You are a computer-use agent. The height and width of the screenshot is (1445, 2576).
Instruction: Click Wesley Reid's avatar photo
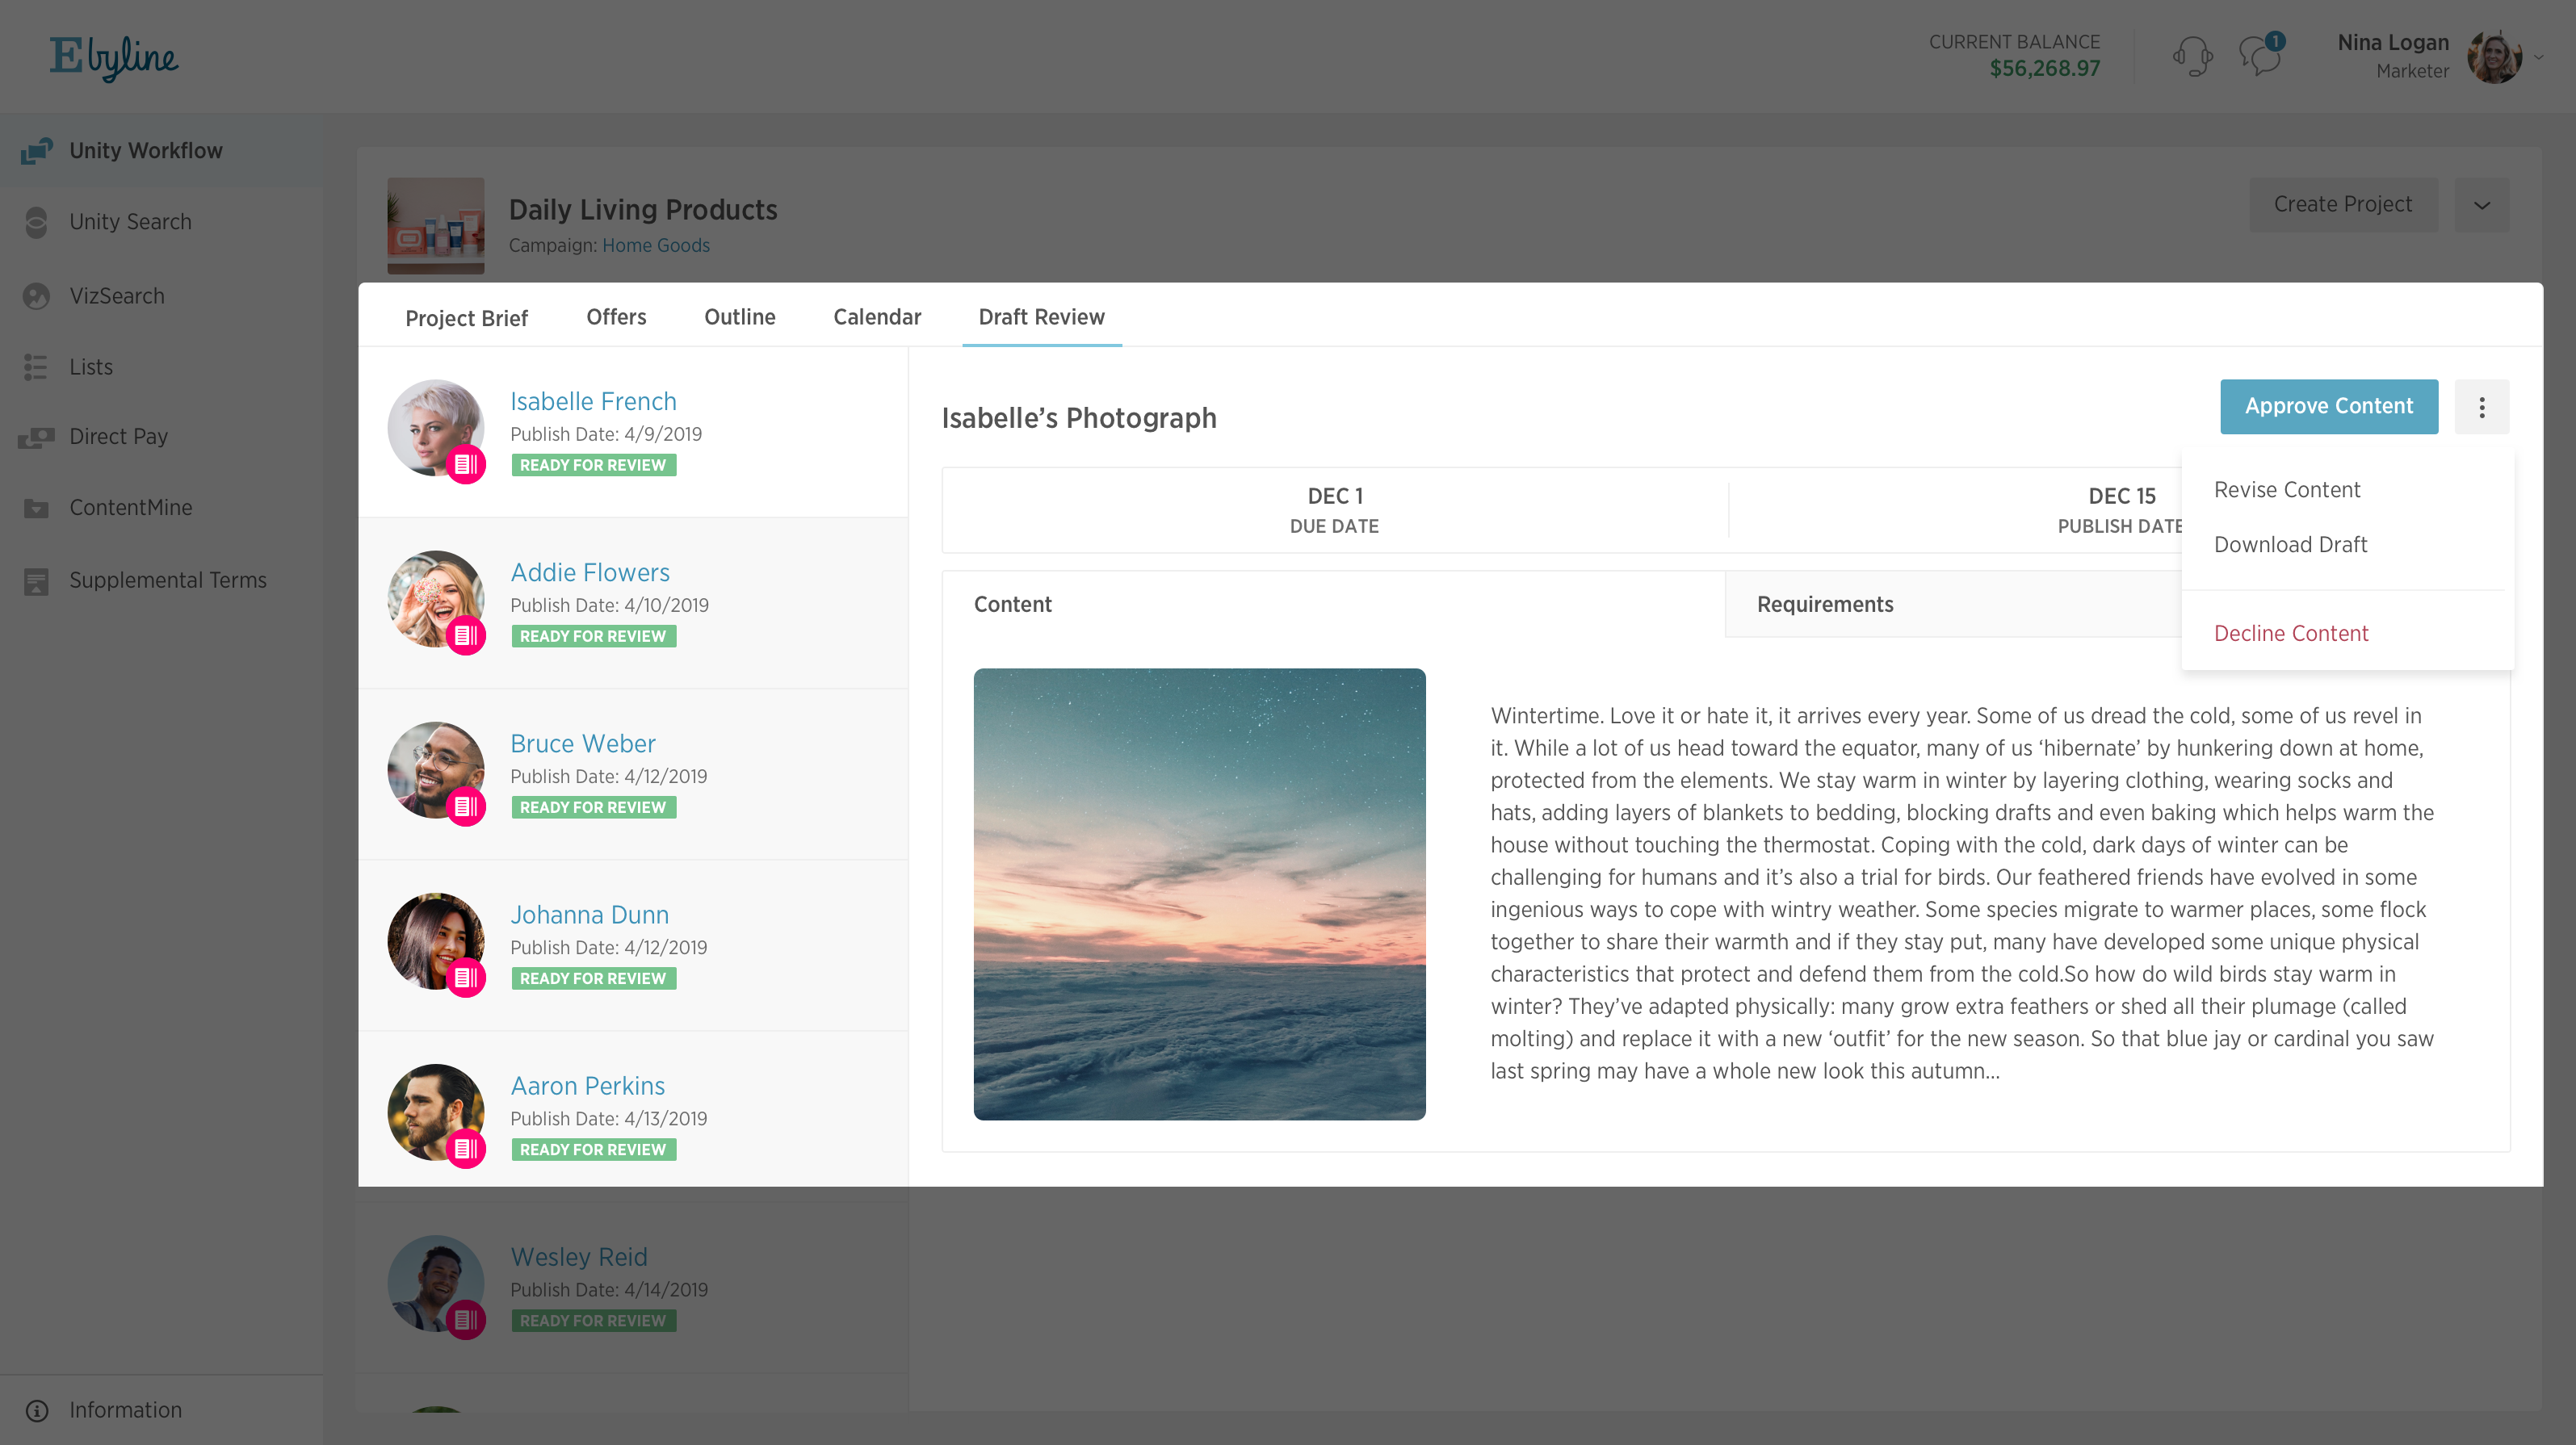point(435,1282)
